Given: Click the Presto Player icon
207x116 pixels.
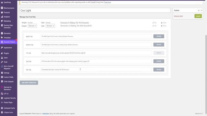Looking at the screenshot, I should [2, 102].
